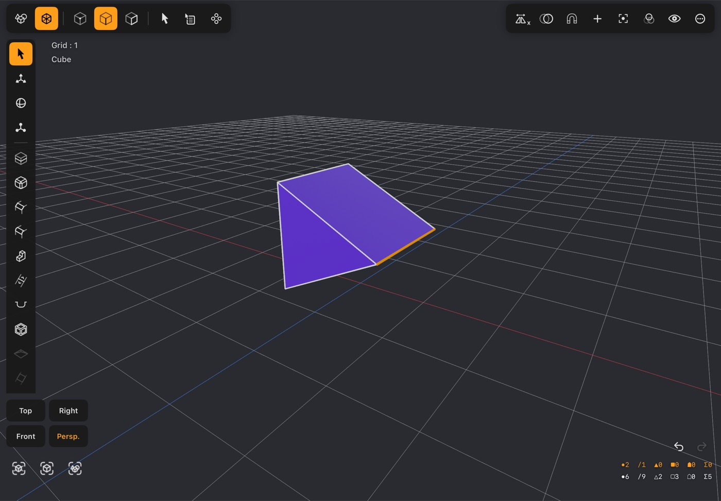Select the U-shaped bridge tool
The image size is (721, 501).
pyautogui.click(x=21, y=305)
